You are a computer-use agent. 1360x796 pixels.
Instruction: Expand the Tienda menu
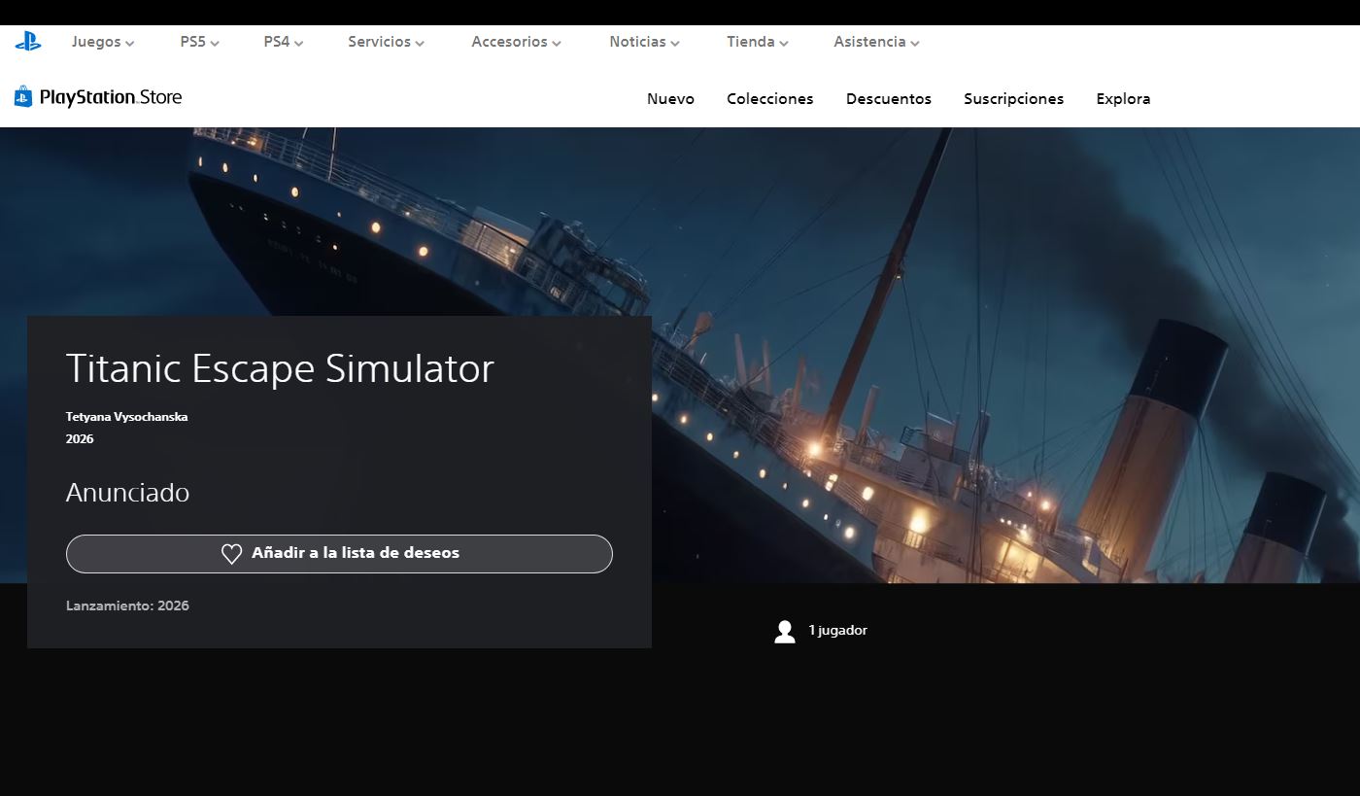coord(758,42)
